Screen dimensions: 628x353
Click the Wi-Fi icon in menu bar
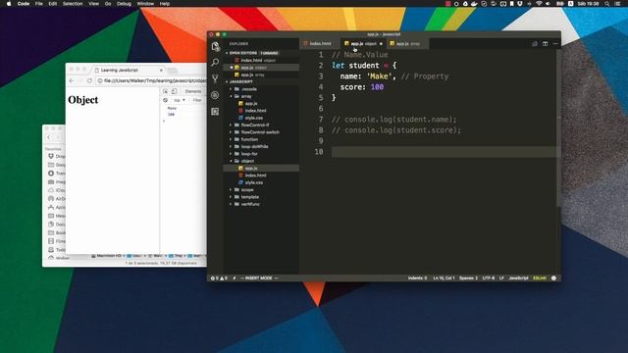pyautogui.click(x=539, y=4)
